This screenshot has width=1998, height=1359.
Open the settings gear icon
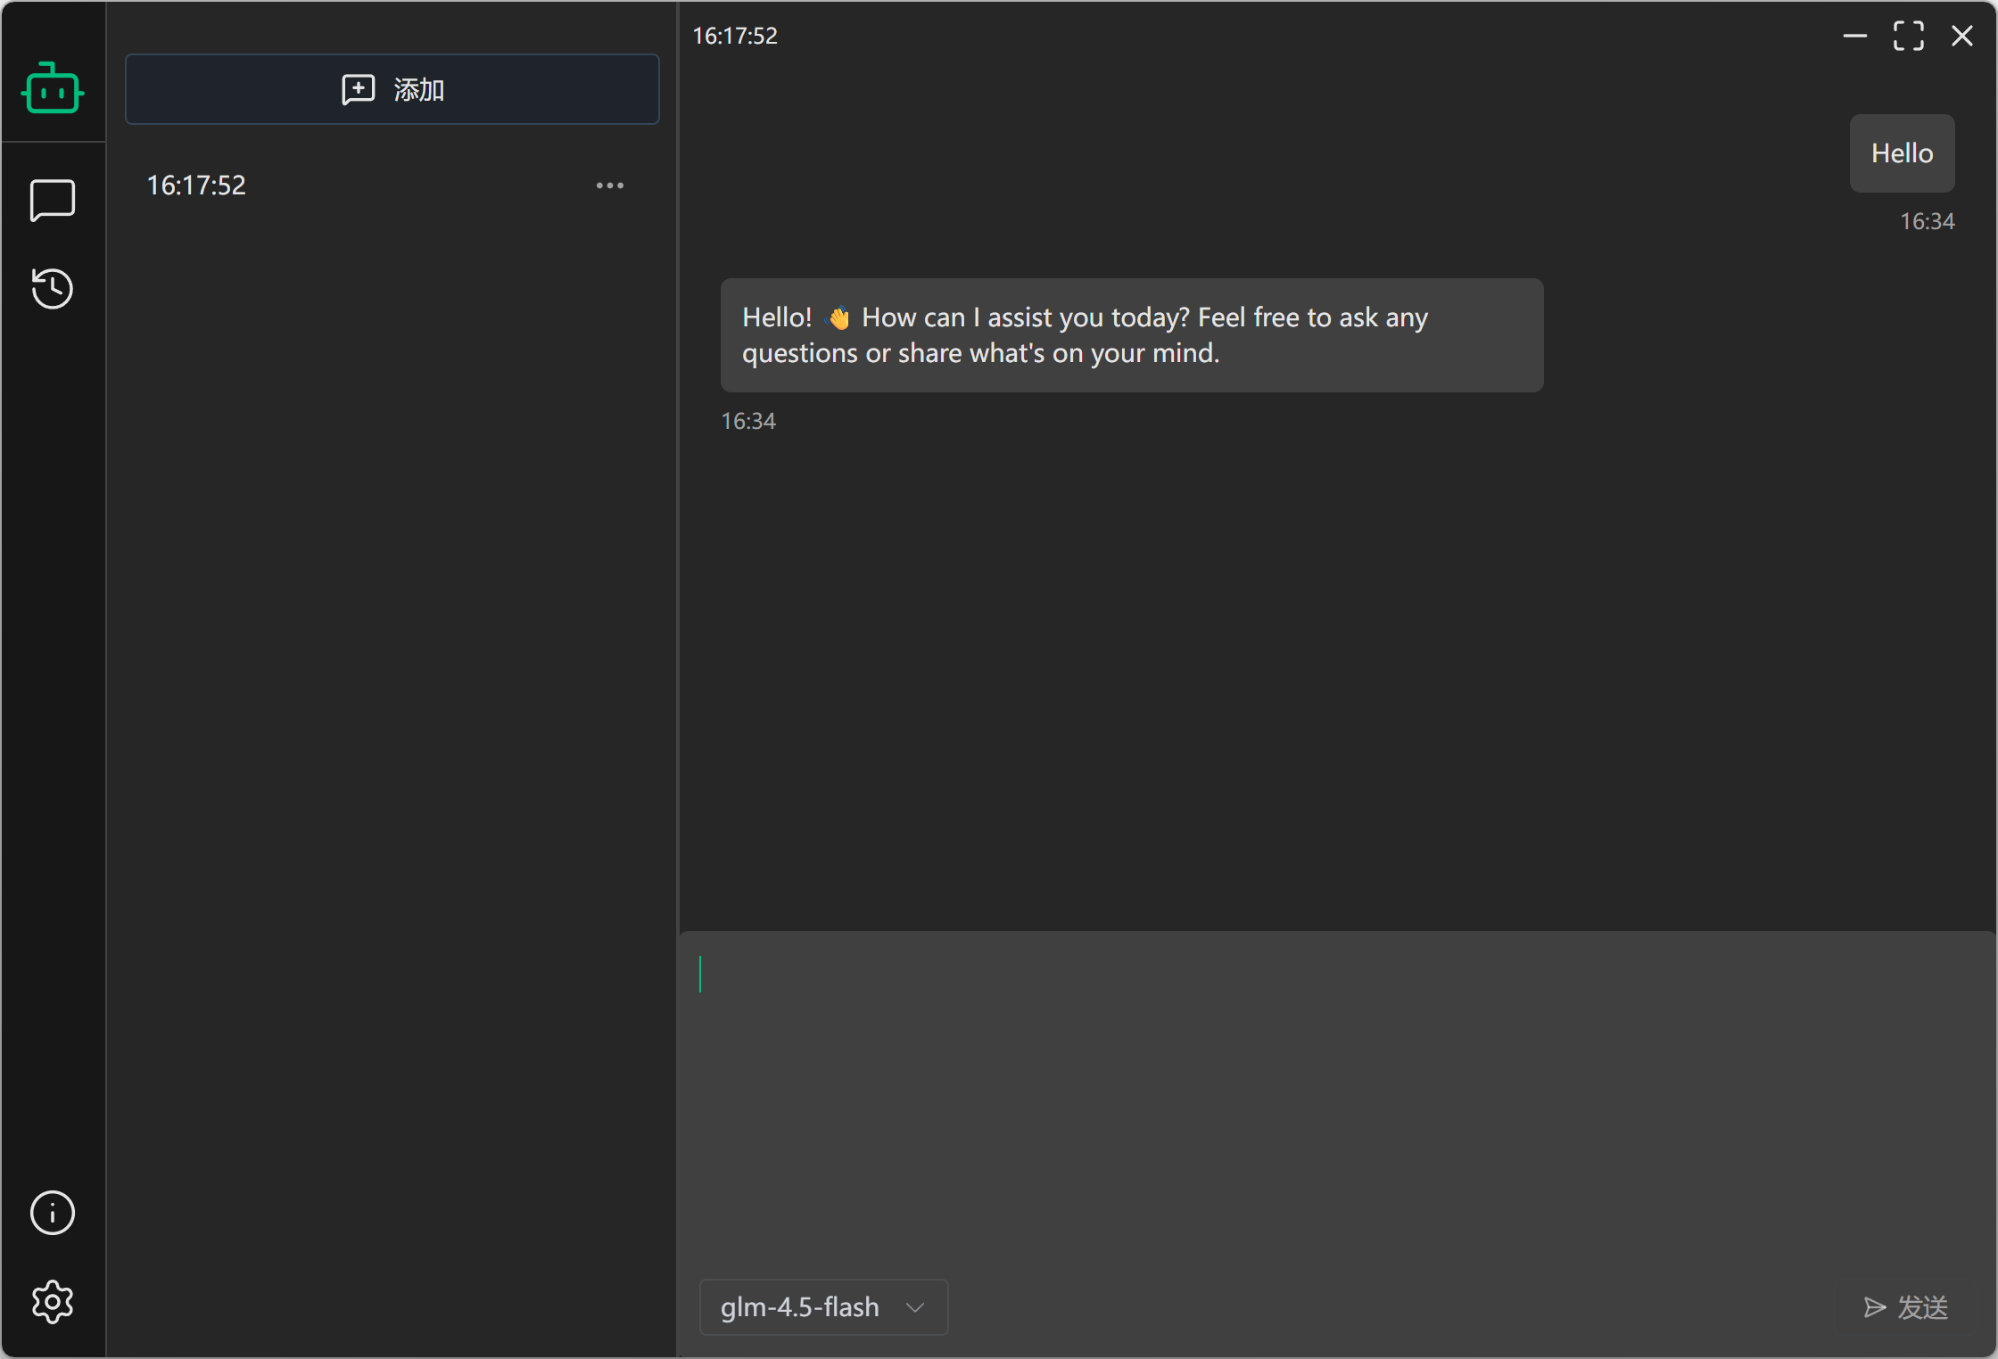pos(53,1302)
